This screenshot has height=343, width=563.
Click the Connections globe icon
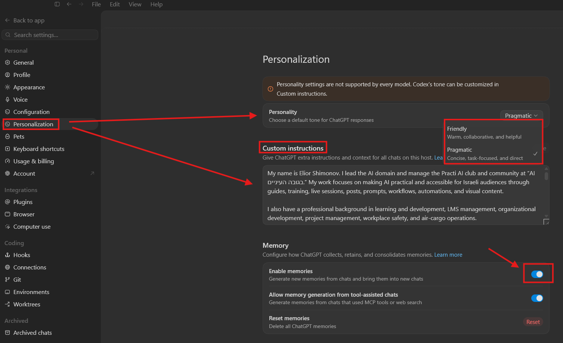(7, 267)
